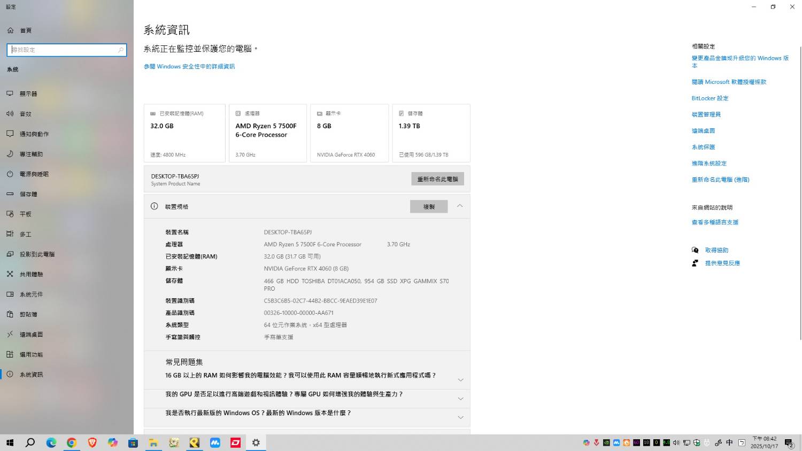The height and width of the screenshot is (451, 802).
Task: Click the 提供意見反應 feedback icon
Action: (695, 262)
